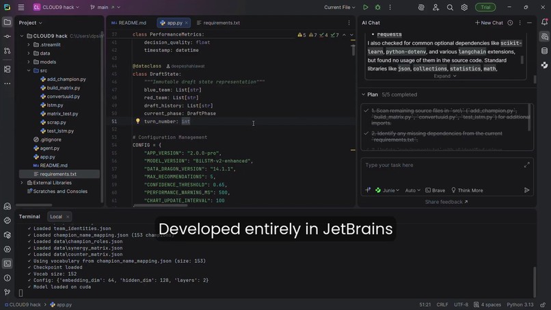Open the main branch dropdown
Screen dimensions: 551x310
tap(105, 7)
